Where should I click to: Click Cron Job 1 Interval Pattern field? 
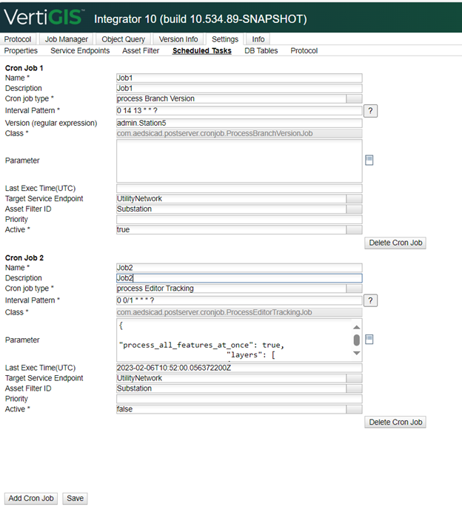pos(239,111)
